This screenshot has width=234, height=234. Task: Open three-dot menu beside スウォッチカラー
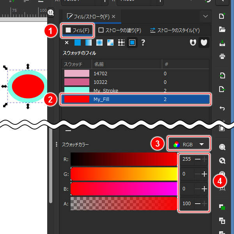click(57, 144)
